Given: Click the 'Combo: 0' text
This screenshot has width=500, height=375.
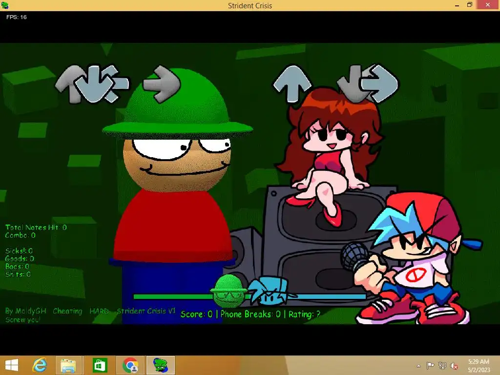Looking at the screenshot, I should (x=21, y=235).
